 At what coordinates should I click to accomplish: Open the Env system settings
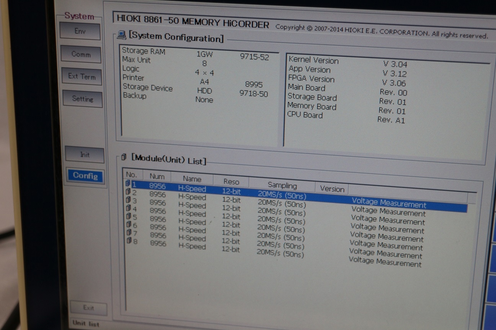click(80, 31)
